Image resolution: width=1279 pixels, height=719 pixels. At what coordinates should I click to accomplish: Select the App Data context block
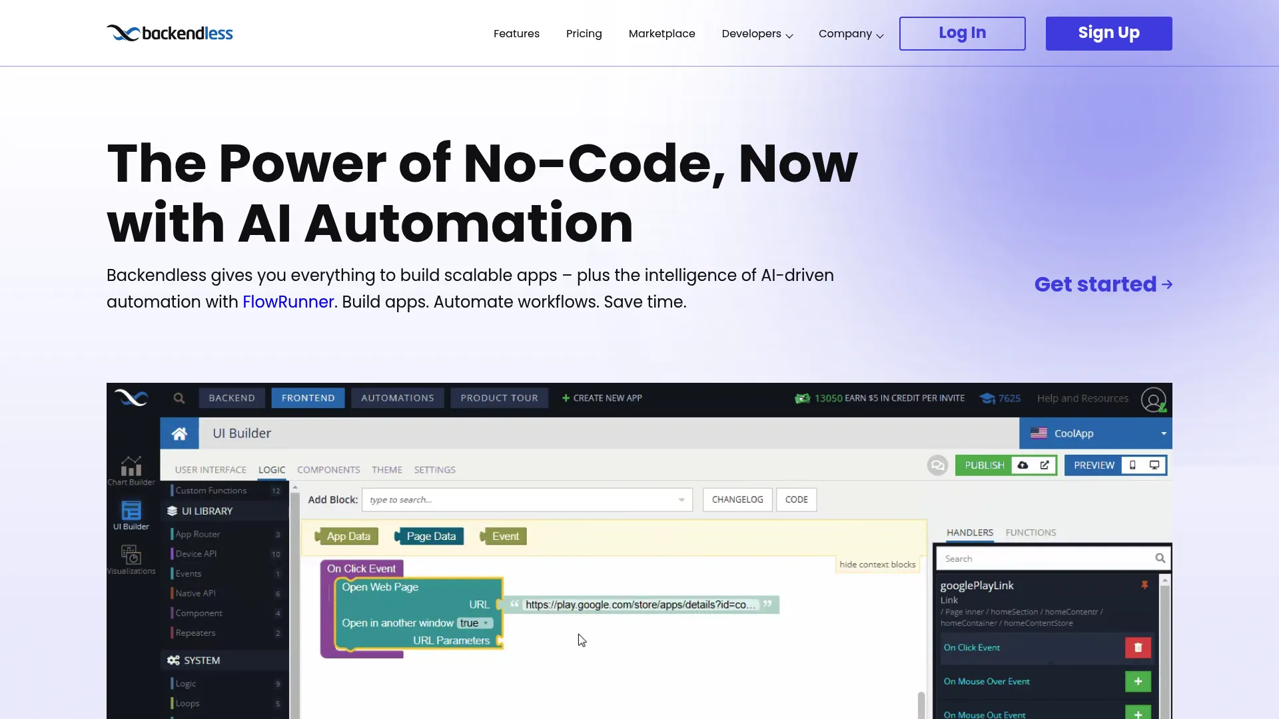[x=347, y=537]
